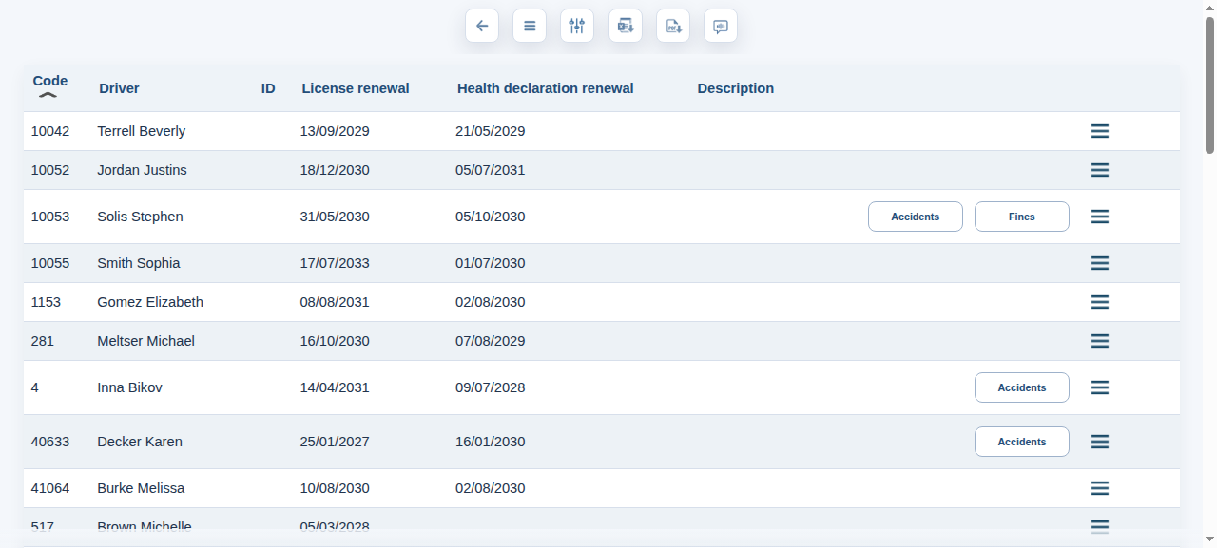Viewport: 1217px width, 548px height.
Task: Select driver name Meltser Michael
Action: (146, 341)
